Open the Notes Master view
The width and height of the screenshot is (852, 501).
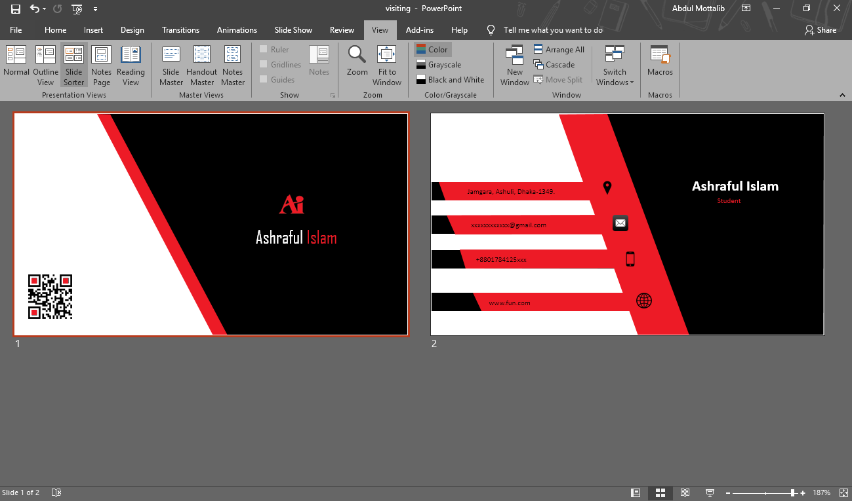tap(233, 65)
